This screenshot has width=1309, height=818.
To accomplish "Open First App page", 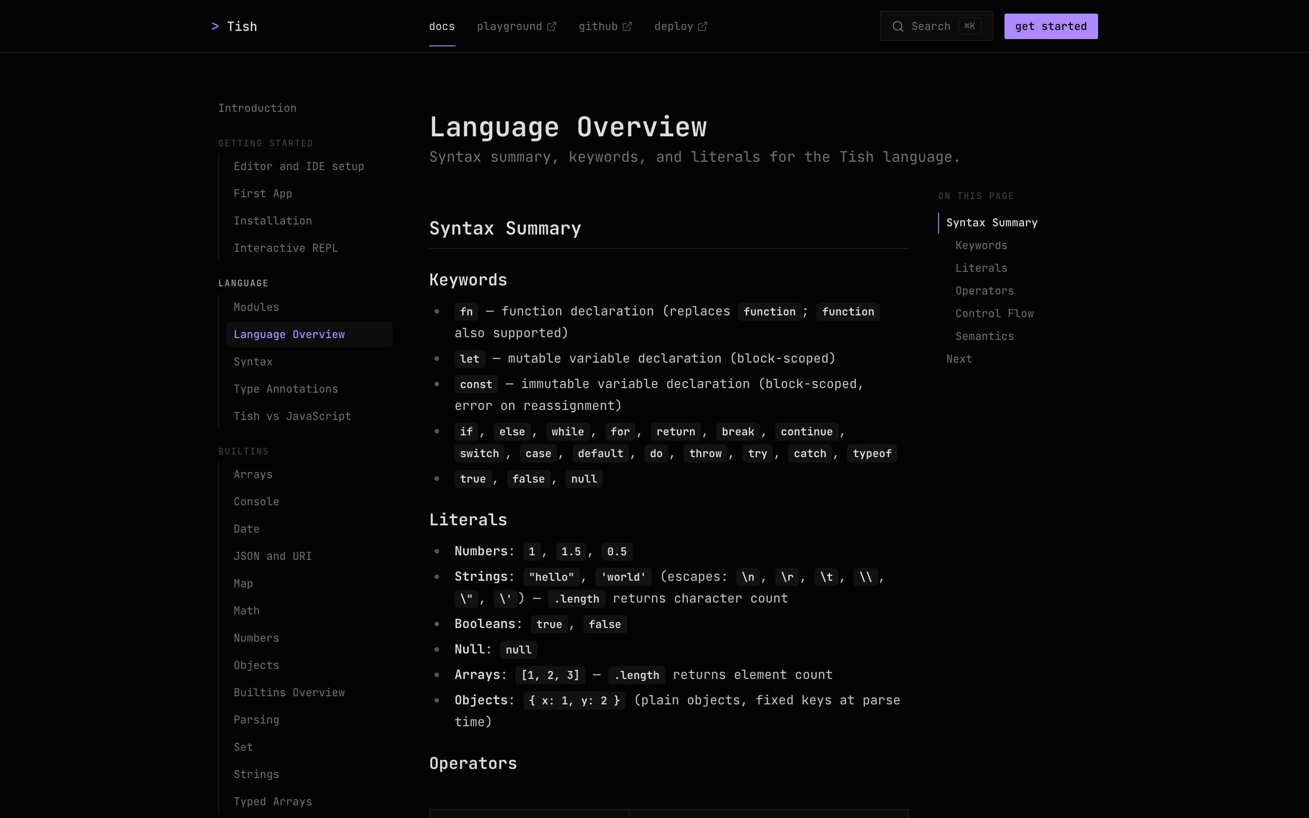I will tap(263, 194).
